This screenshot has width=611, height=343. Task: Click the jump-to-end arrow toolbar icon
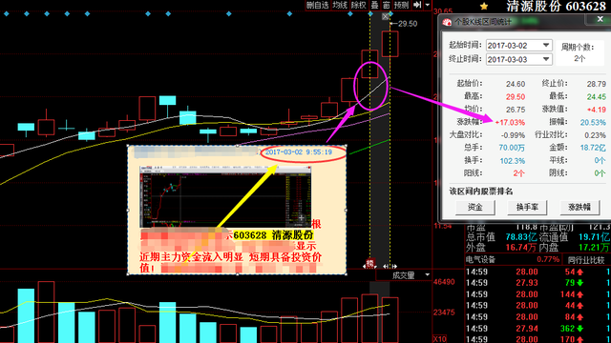(417, 5)
